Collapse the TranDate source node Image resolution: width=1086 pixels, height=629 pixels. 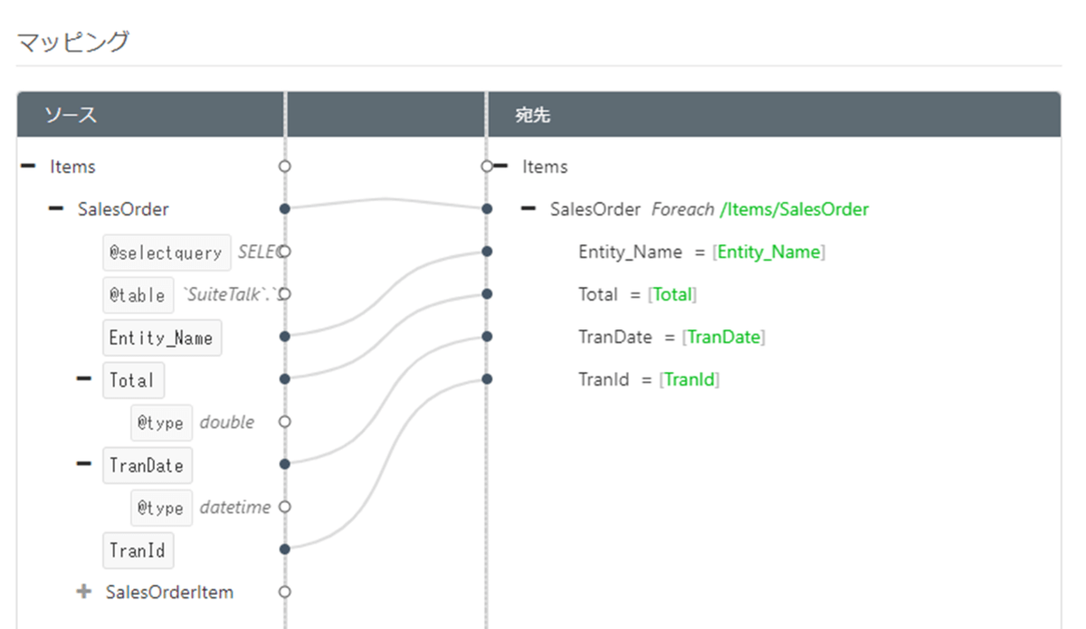[84, 464]
